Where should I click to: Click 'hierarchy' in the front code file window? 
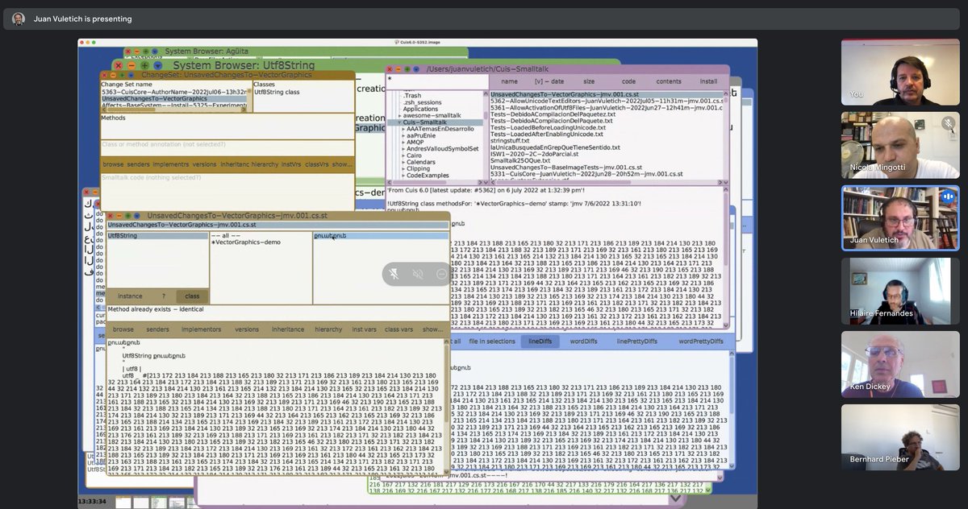coord(328,329)
